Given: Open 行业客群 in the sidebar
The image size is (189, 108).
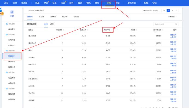Looking at the screenshot, I should [x=12, y=78].
